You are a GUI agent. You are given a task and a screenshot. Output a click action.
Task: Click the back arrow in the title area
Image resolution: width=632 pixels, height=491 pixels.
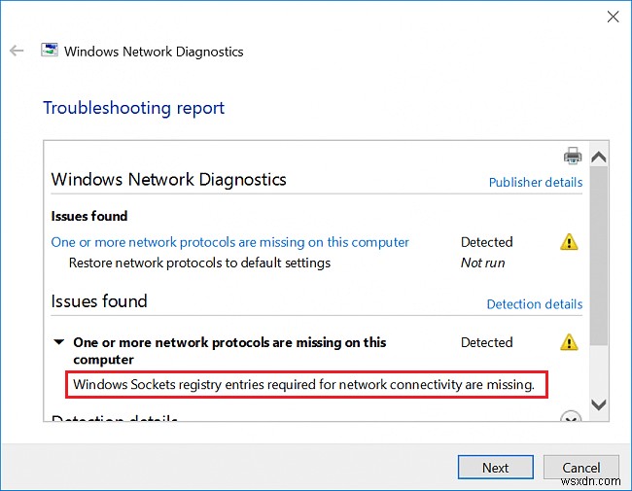[x=17, y=51]
